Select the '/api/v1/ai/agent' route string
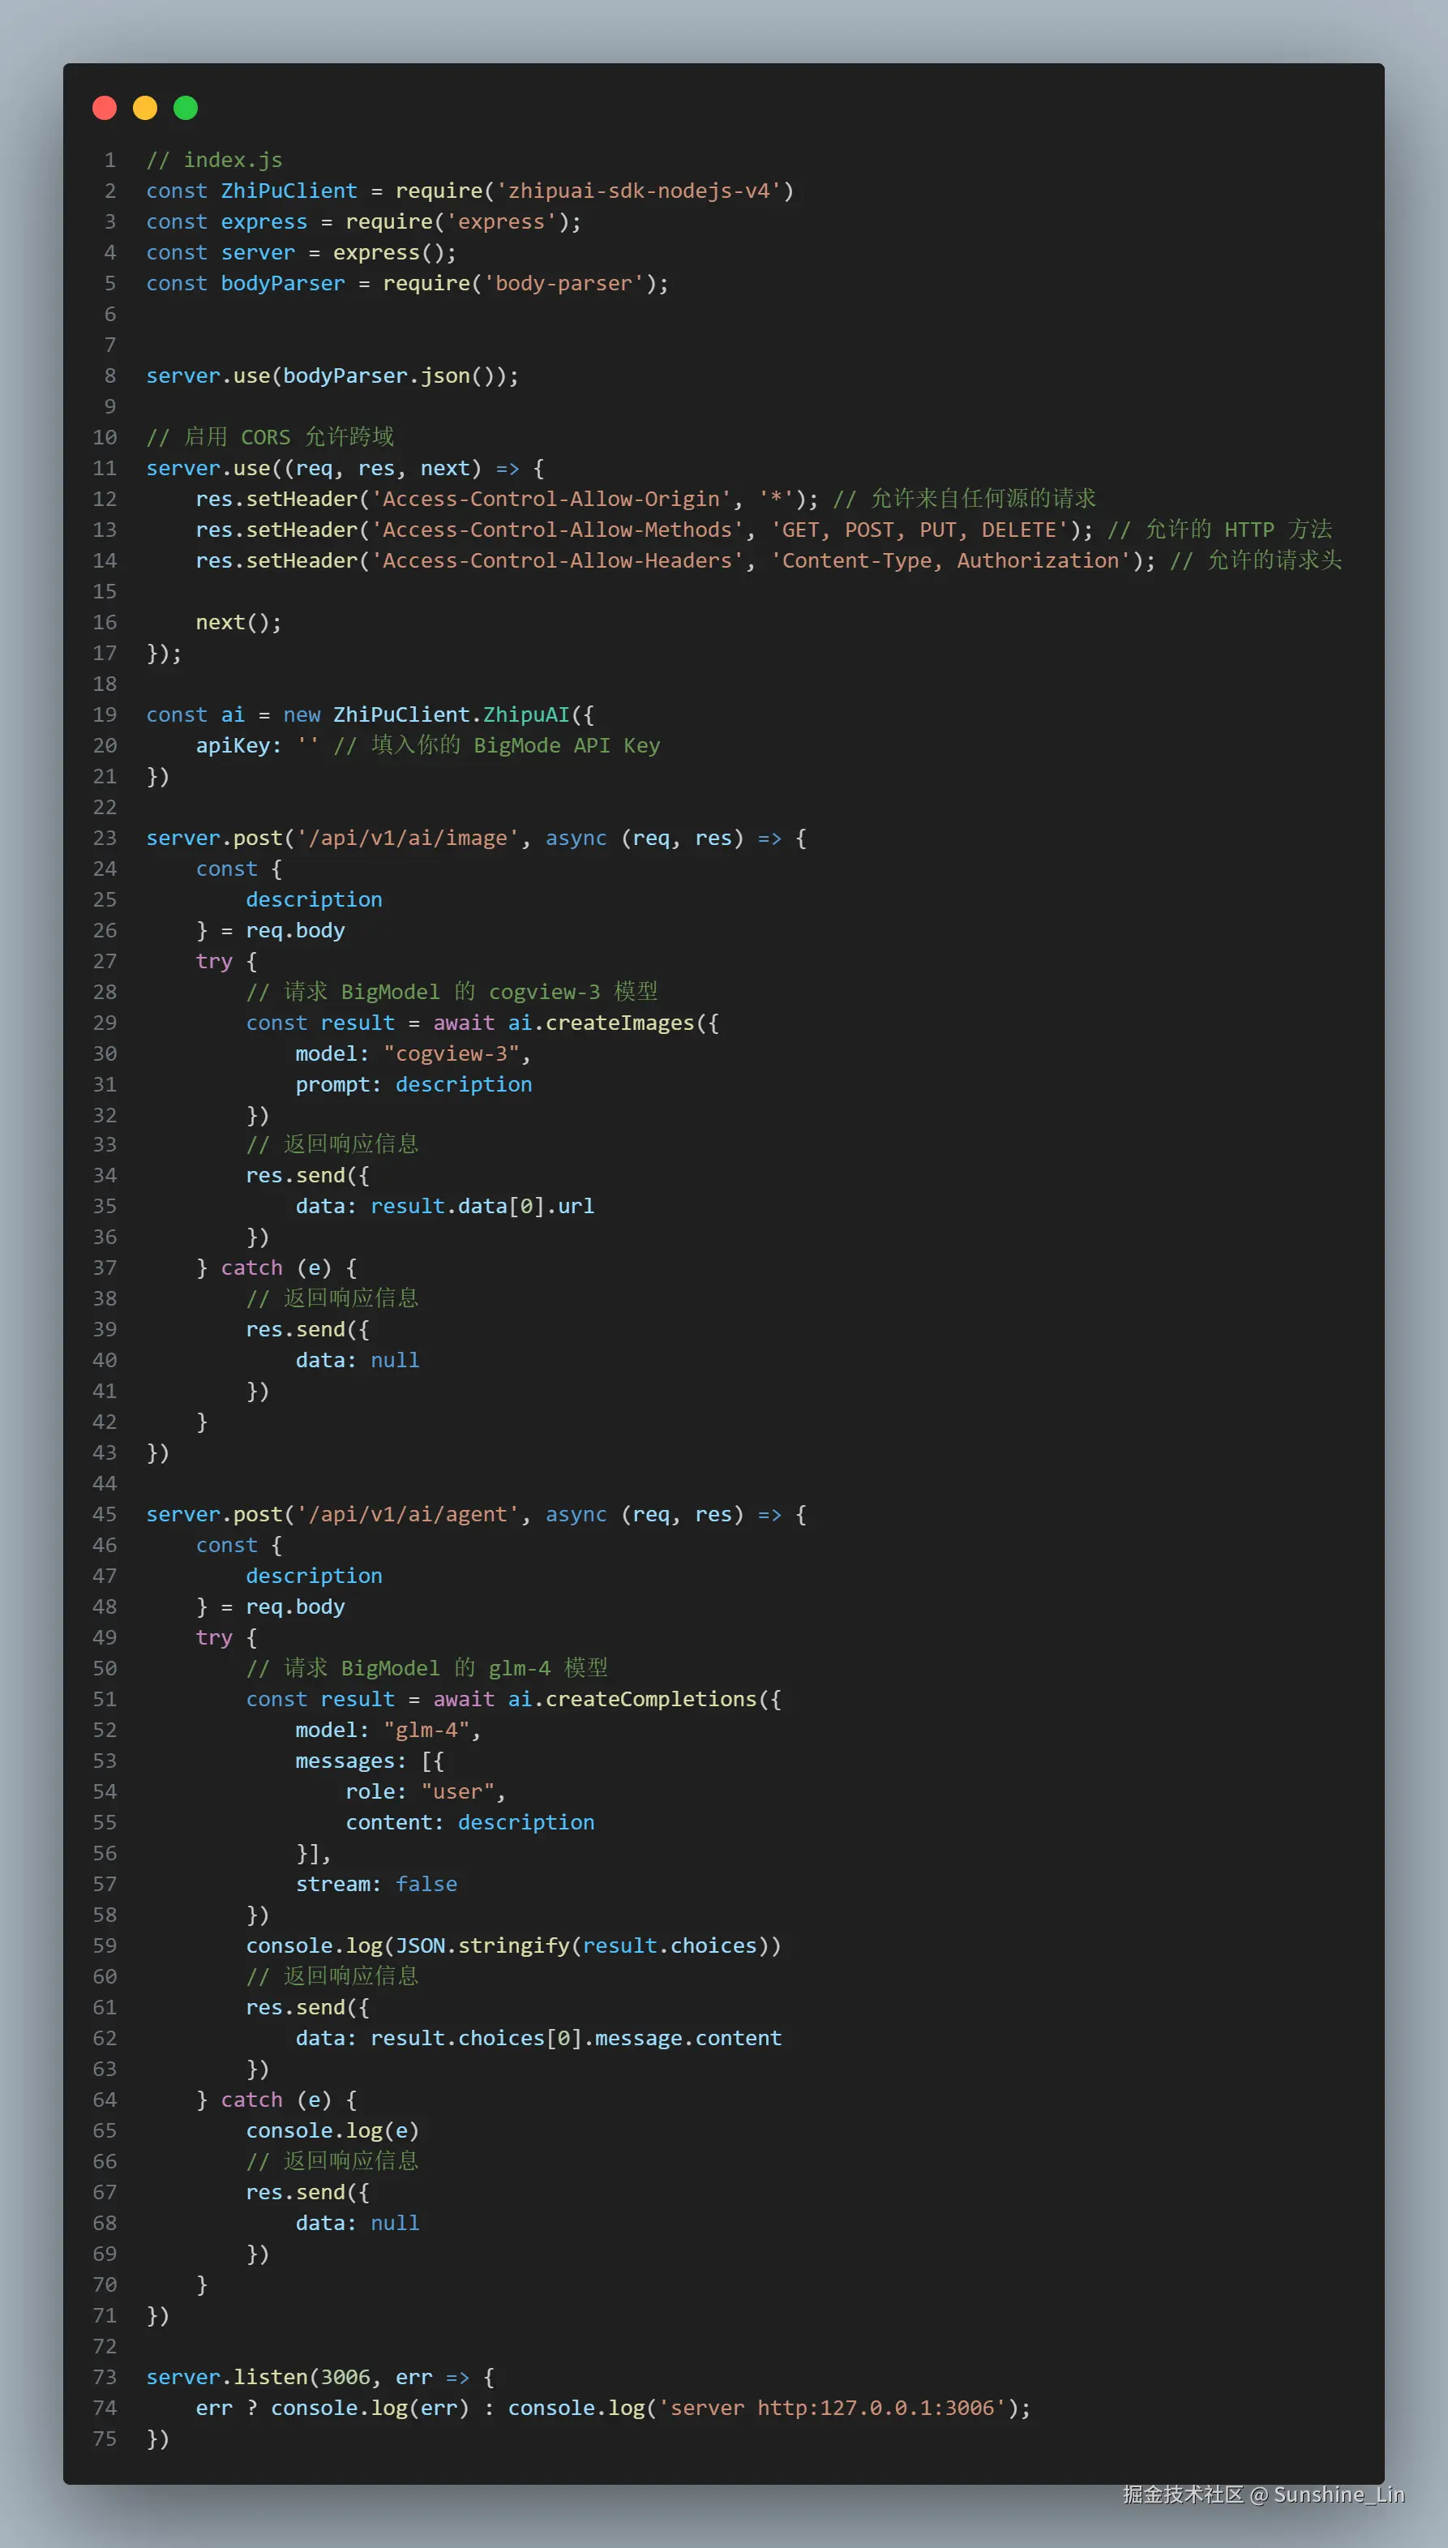The image size is (1448, 2548). 408,1515
